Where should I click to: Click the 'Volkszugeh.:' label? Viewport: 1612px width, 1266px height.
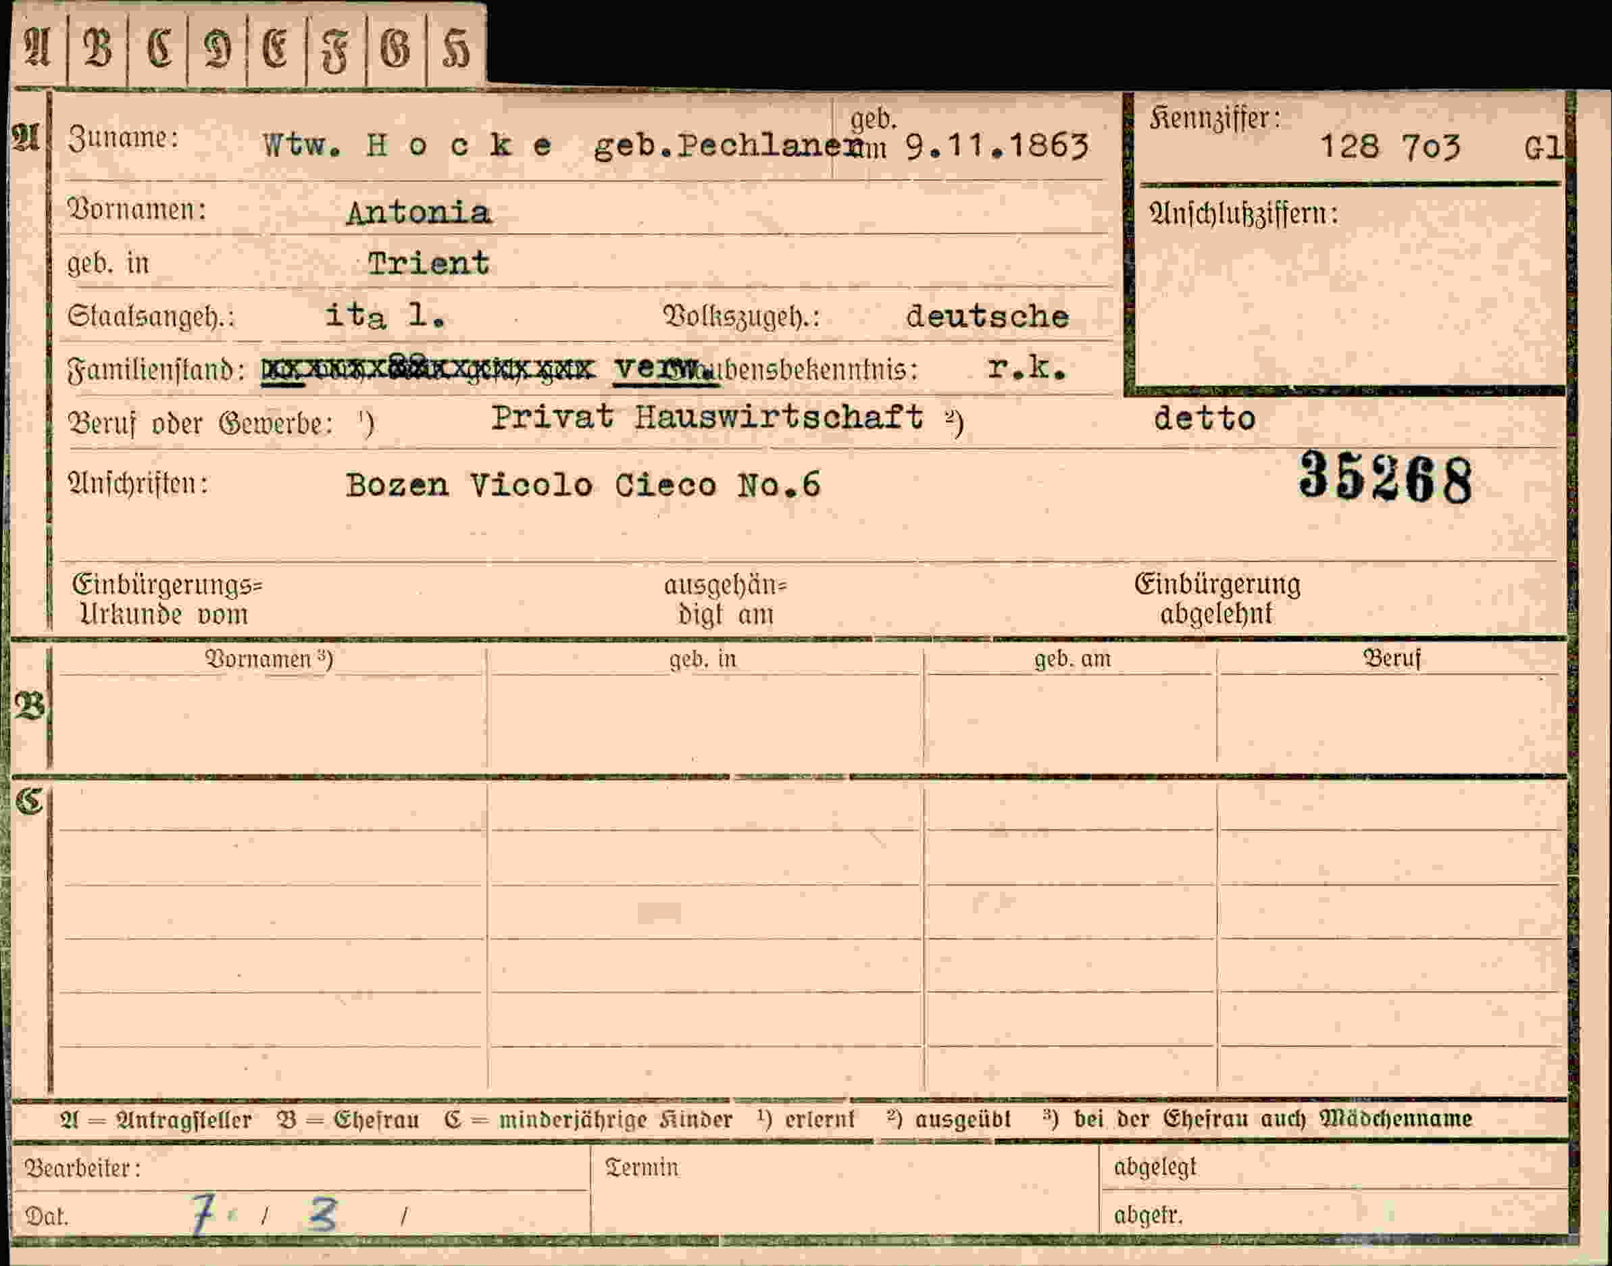pos(741,318)
